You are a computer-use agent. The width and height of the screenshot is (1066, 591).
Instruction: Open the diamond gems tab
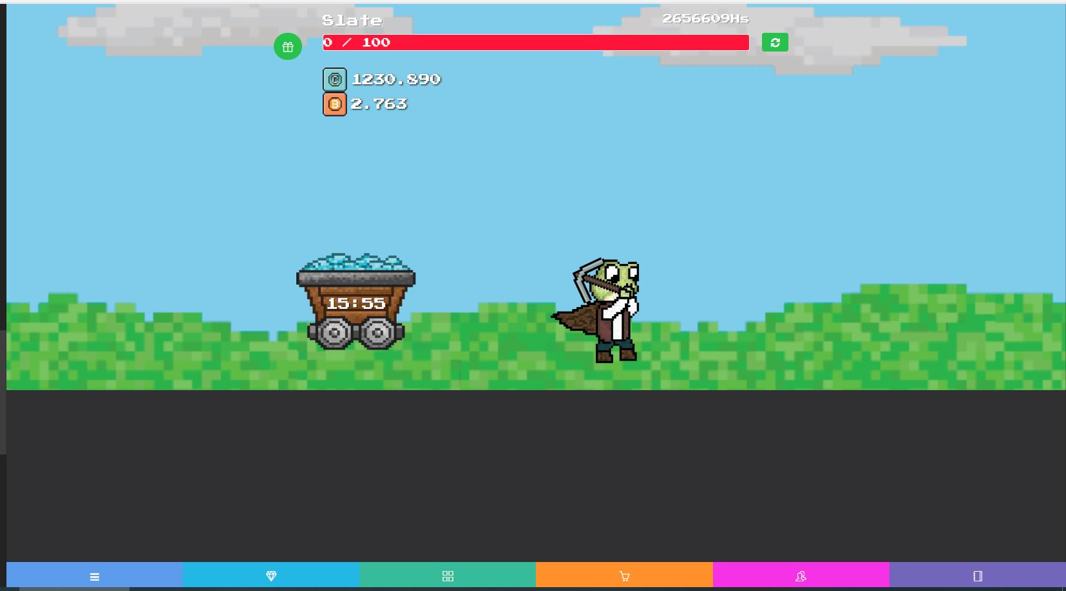point(271,576)
